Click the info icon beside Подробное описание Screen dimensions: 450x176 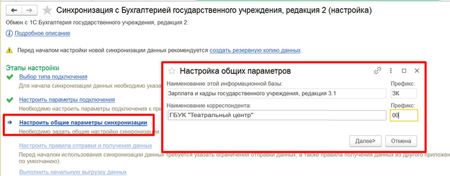pyautogui.click(x=9, y=33)
